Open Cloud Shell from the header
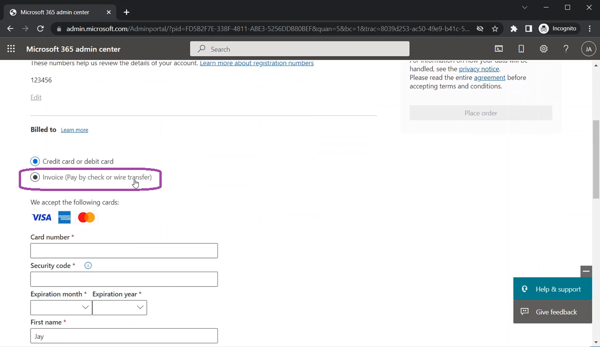 point(499,49)
